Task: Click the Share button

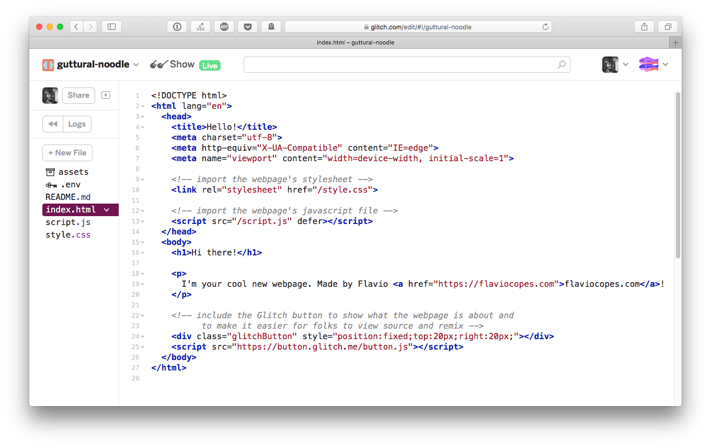Action: point(78,95)
